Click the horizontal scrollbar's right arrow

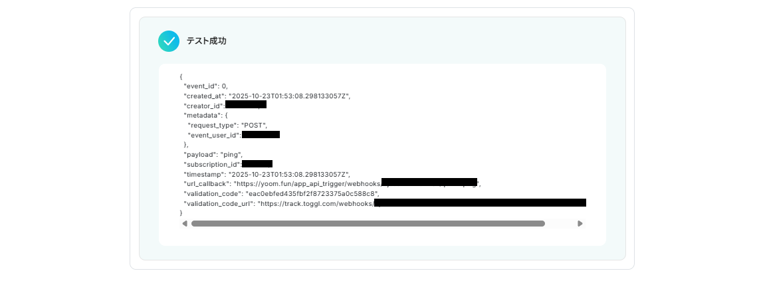[x=580, y=224]
